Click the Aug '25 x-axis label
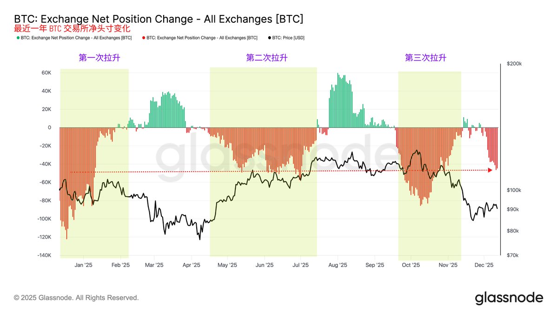This screenshot has width=558, height=314. coord(338,265)
